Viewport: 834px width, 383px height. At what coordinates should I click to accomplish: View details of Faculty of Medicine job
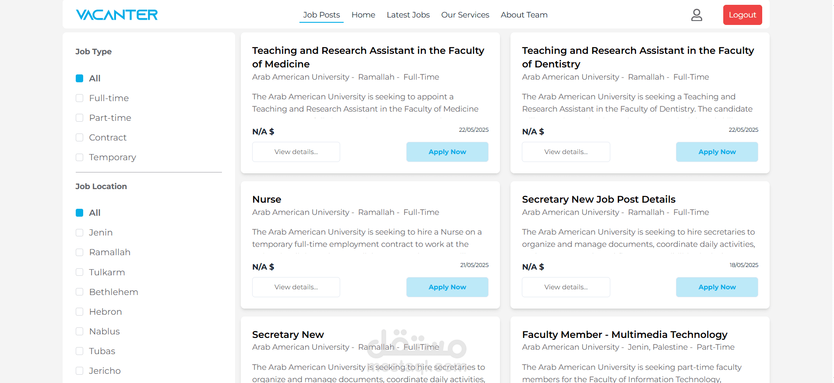point(296,152)
